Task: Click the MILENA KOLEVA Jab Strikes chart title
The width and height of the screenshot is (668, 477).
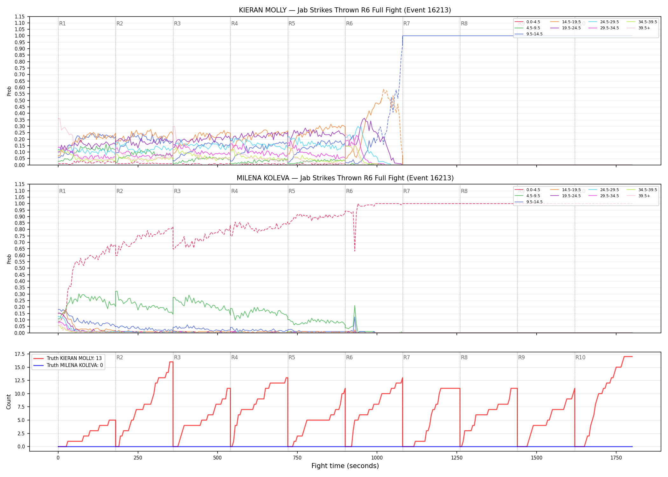Action: coord(345,178)
